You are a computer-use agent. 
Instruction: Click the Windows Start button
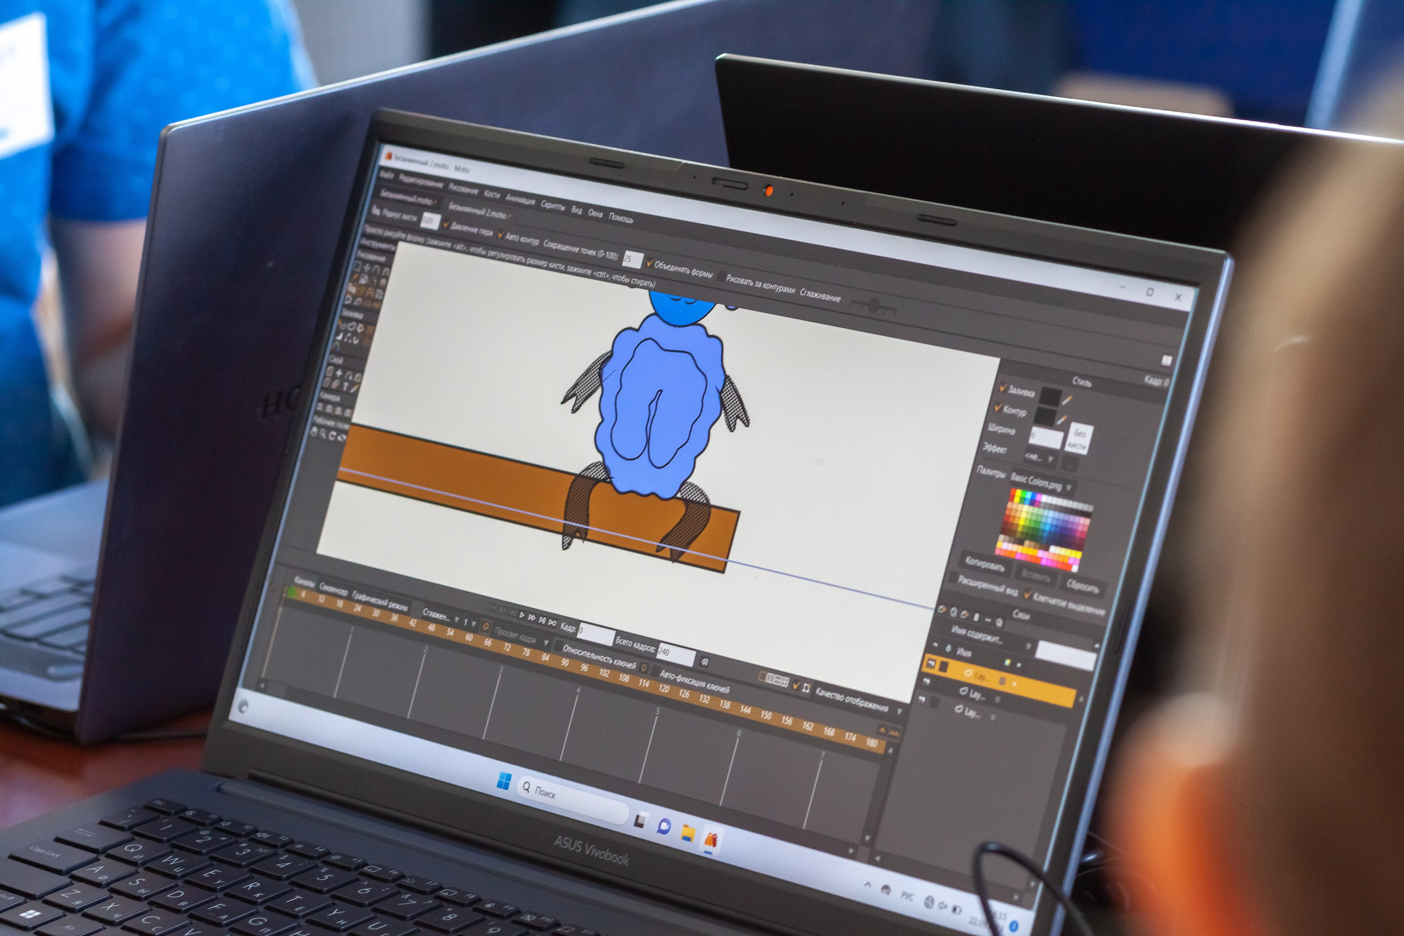pos(504,780)
